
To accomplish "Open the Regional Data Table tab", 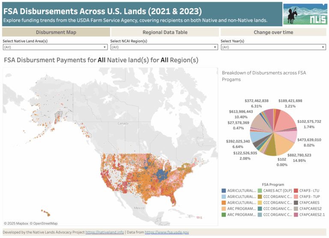I will click(x=165, y=32).
